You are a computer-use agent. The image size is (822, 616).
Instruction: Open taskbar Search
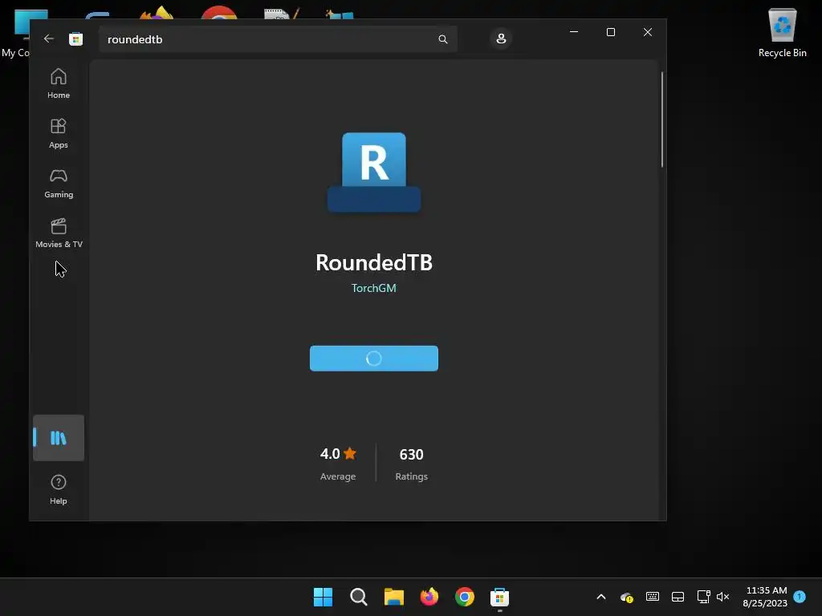pyautogui.click(x=359, y=597)
